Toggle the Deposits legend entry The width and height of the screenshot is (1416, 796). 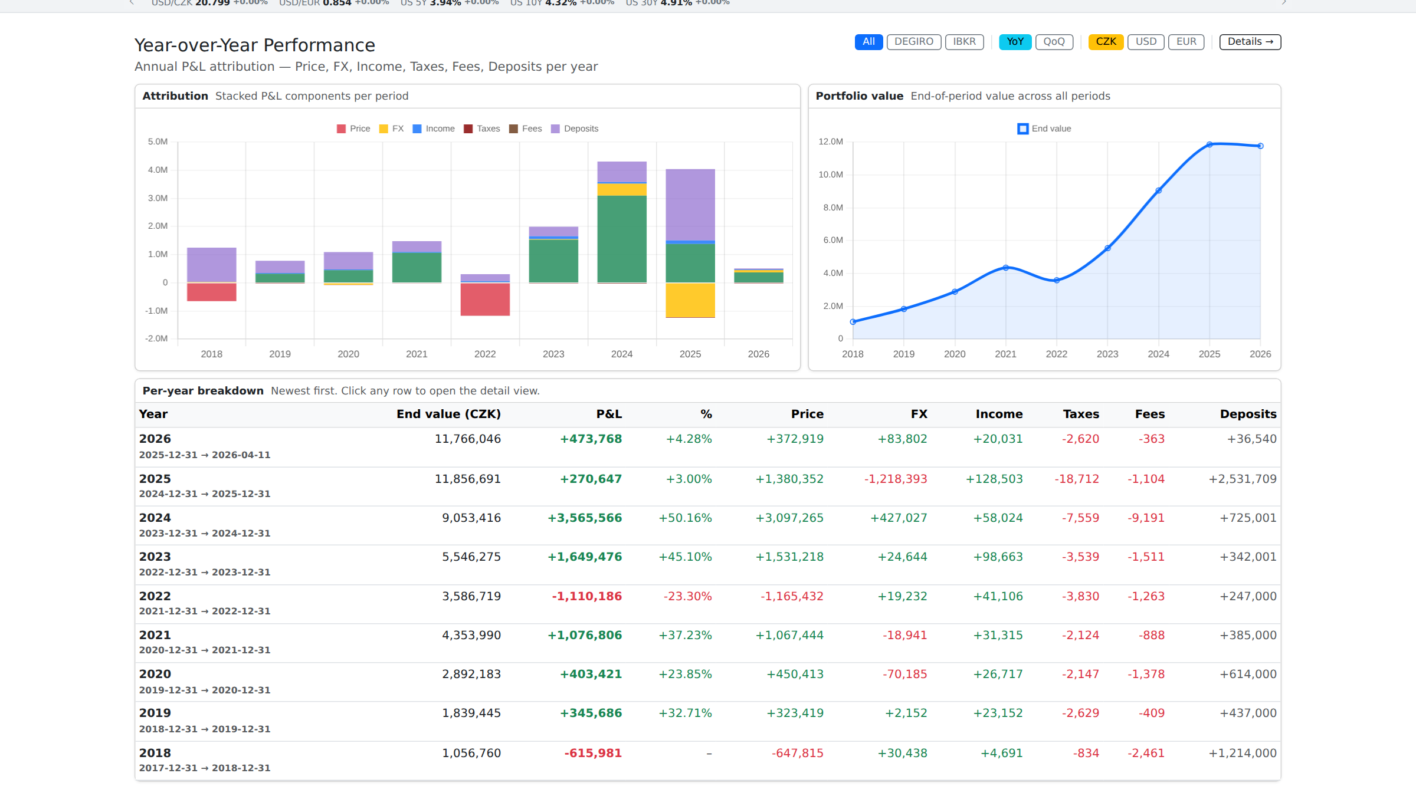coord(575,129)
